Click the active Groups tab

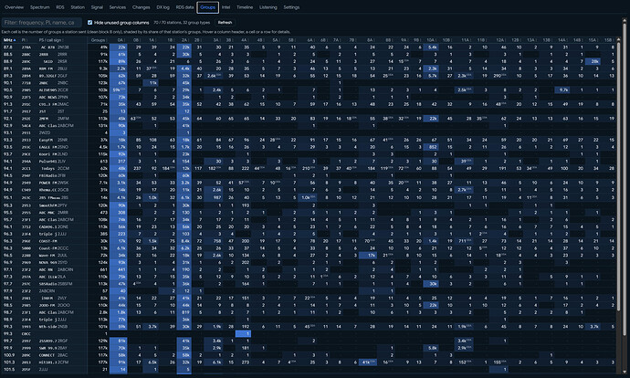pos(208,7)
